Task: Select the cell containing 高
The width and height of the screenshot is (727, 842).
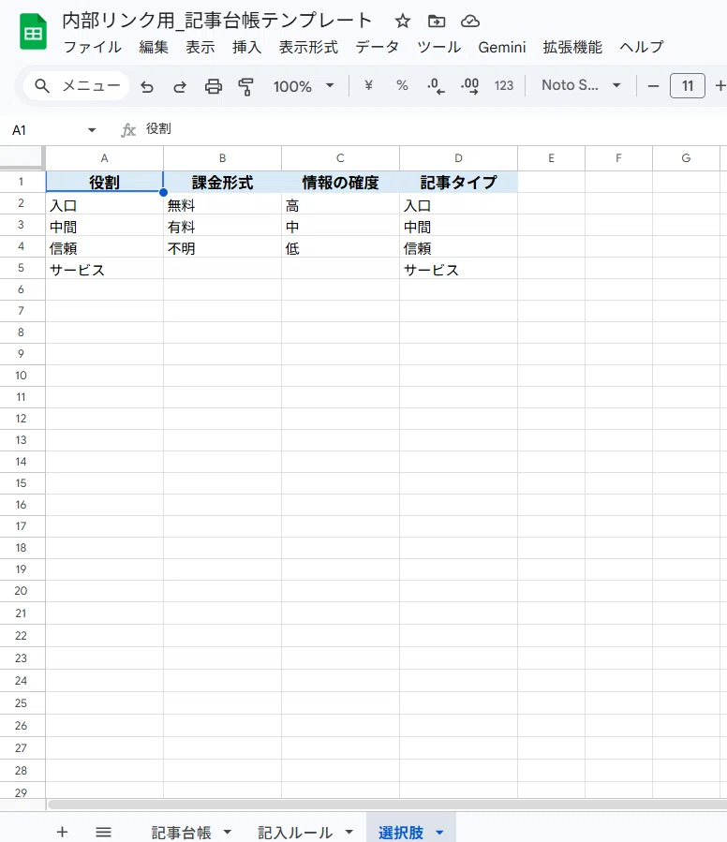Action: pyautogui.click(x=341, y=205)
